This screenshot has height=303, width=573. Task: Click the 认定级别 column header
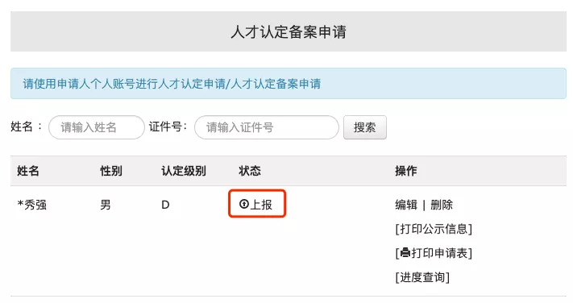coord(184,171)
